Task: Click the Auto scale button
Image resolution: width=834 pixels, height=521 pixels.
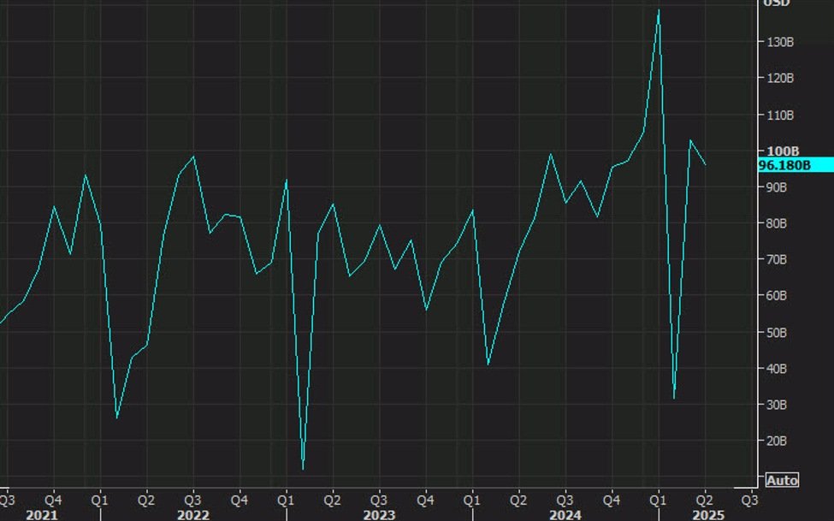Action: [784, 479]
